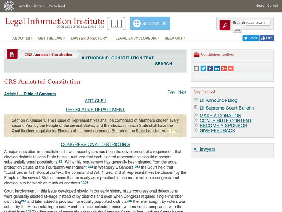Click the Support Us! button
Screen dimensions: 282x212
(150, 23)
